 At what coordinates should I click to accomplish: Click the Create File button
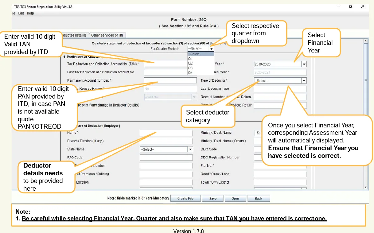pos(185,198)
